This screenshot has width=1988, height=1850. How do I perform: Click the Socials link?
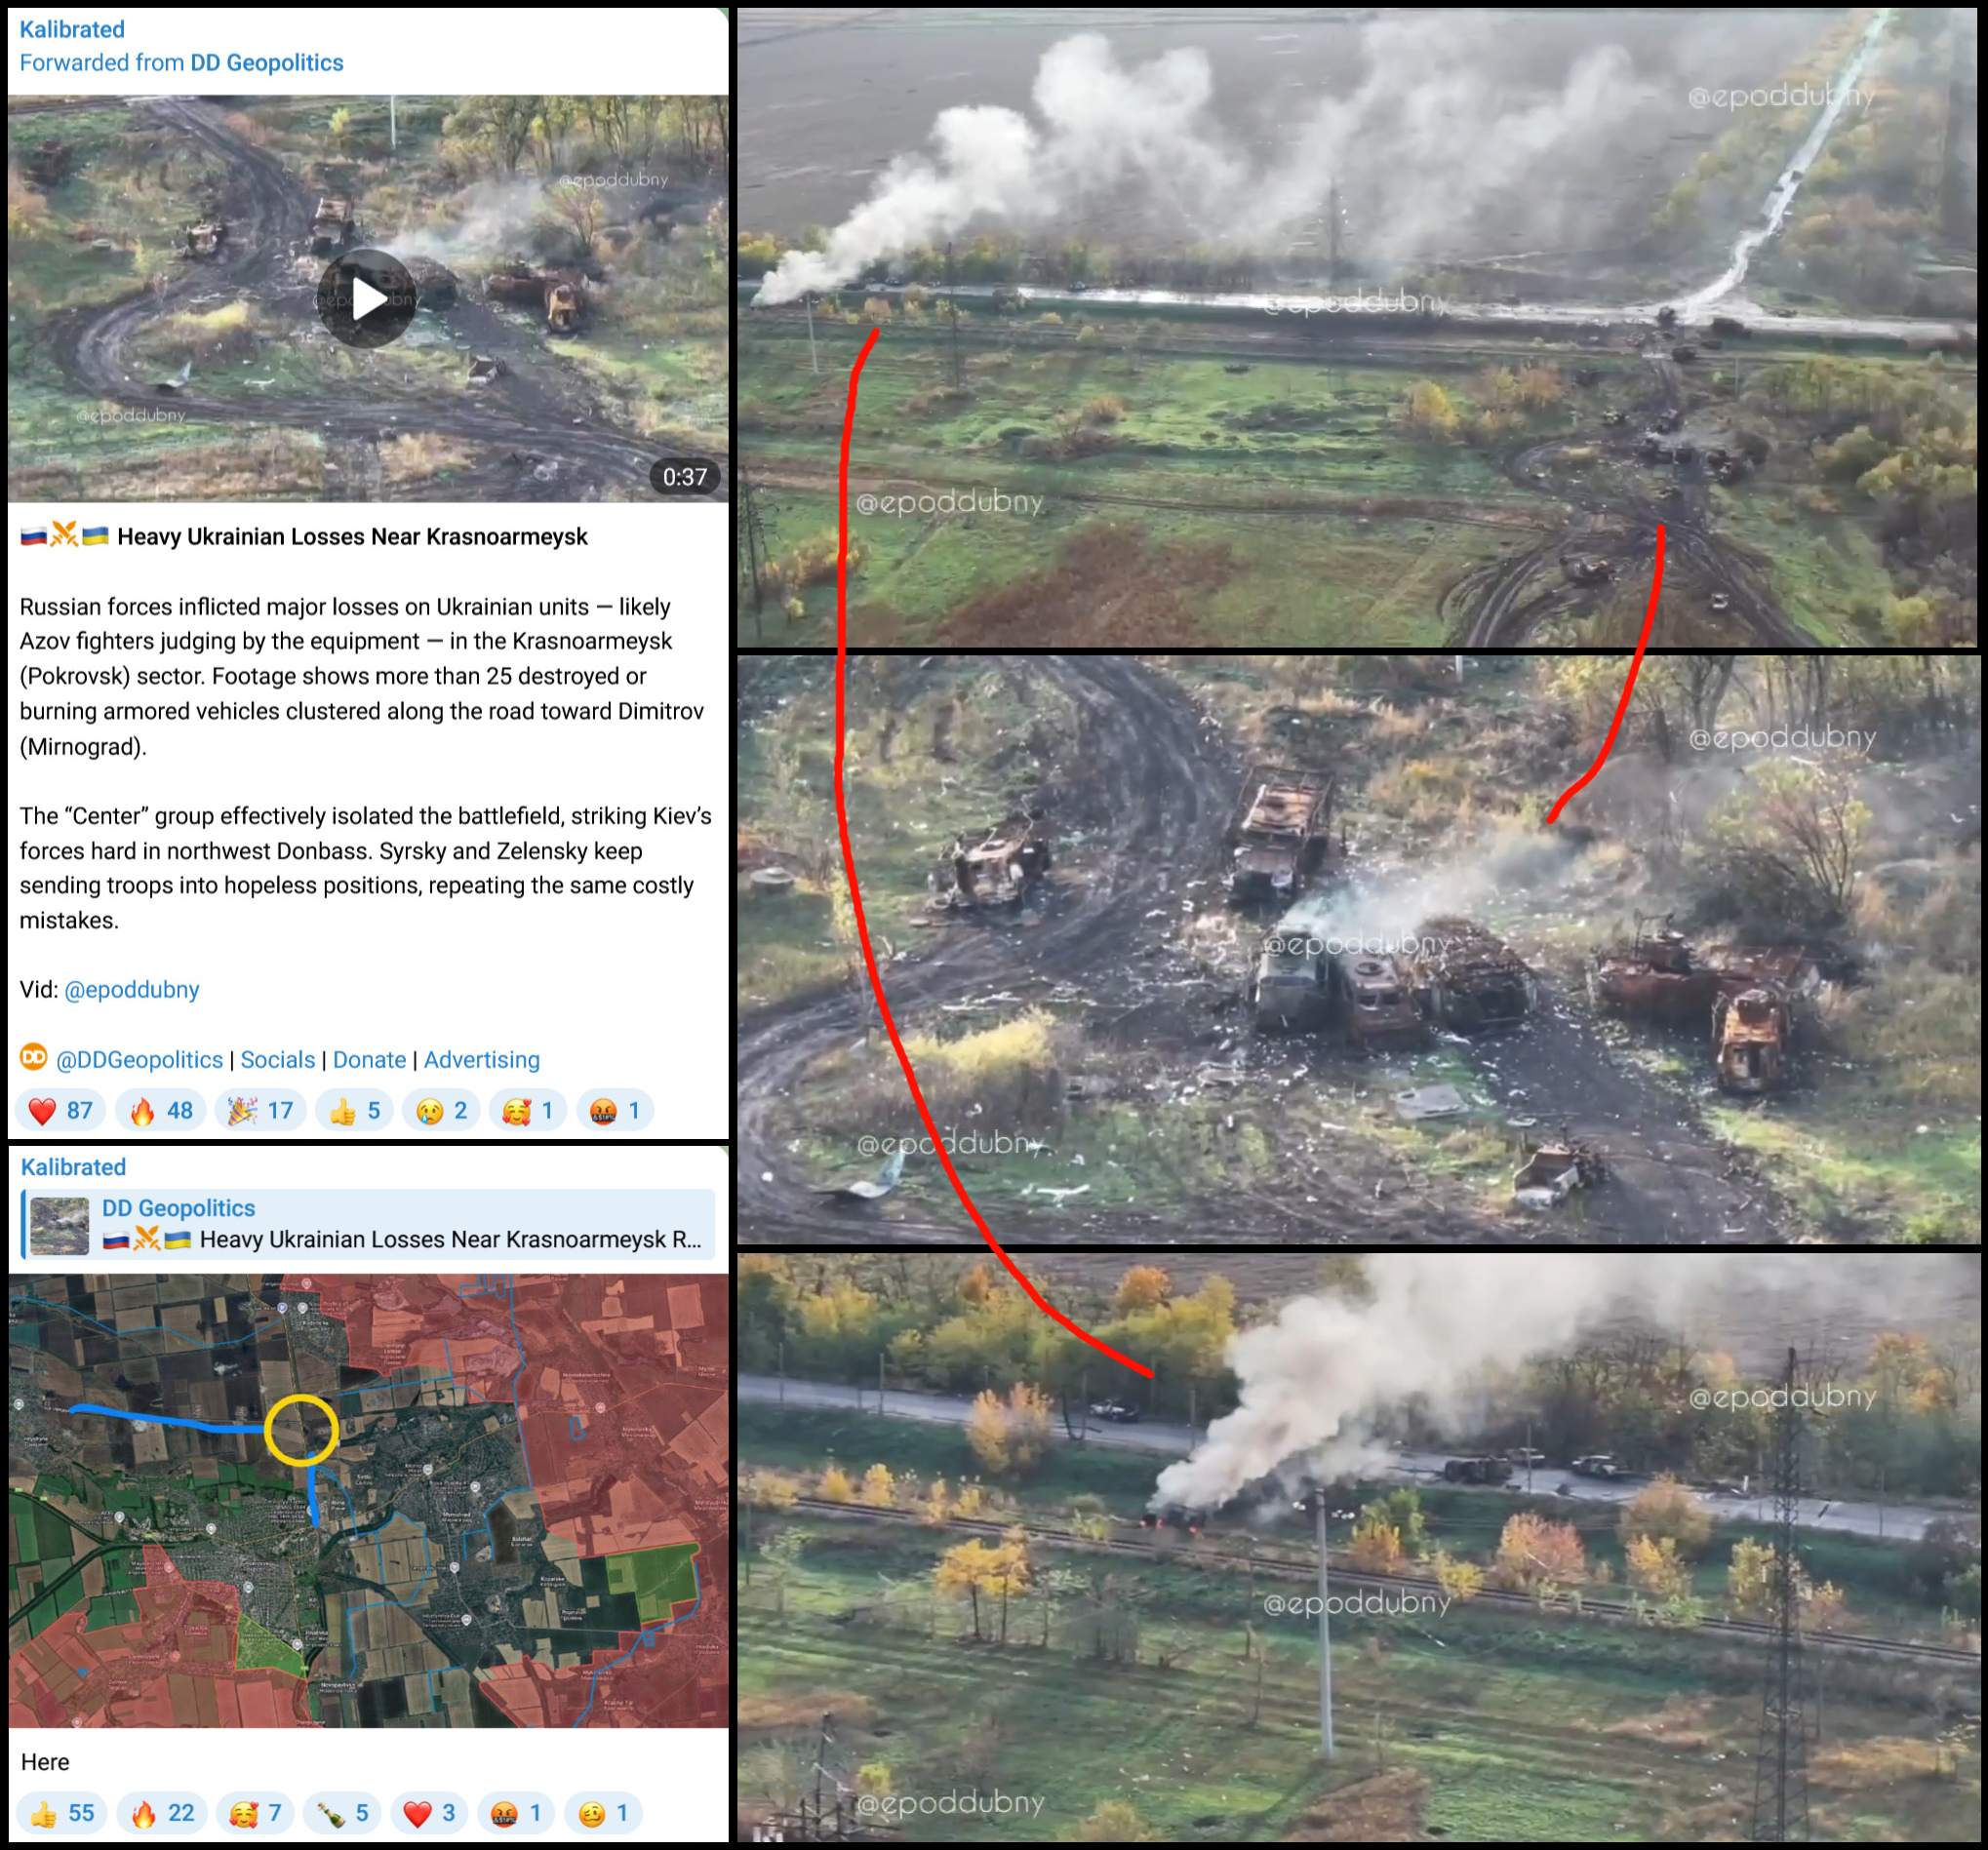pyautogui.click(x=277, y=1060)
